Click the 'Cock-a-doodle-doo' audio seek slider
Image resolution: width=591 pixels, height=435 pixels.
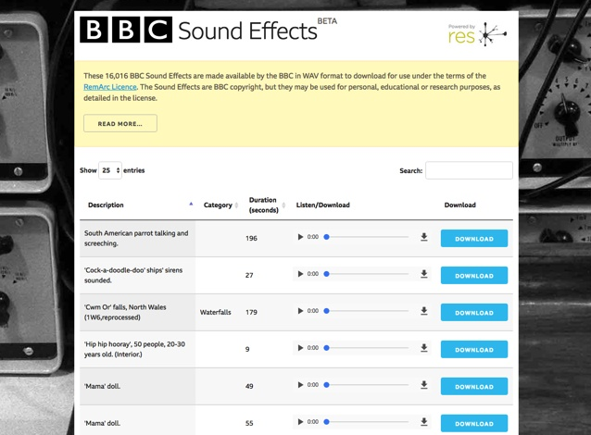pyautogui.click(x=367, y=275)
